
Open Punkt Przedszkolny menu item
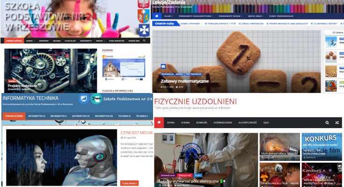(x=281, y=16)
